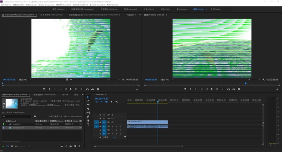The image size is (282, 152).
Task: Open Program playback resolution 1/4 dropdown
Action: tap(253, 79)
